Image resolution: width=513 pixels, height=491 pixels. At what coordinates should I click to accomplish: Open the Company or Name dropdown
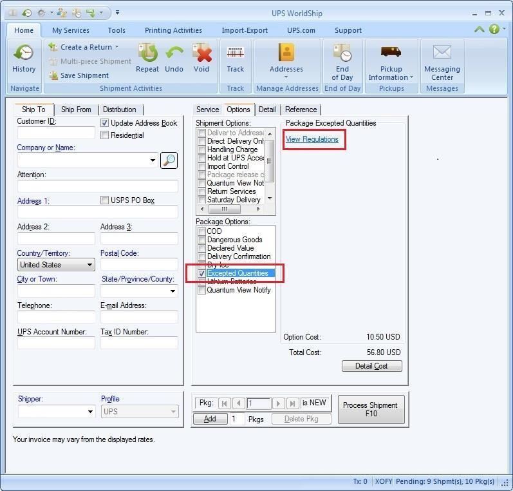pos(153,160)
